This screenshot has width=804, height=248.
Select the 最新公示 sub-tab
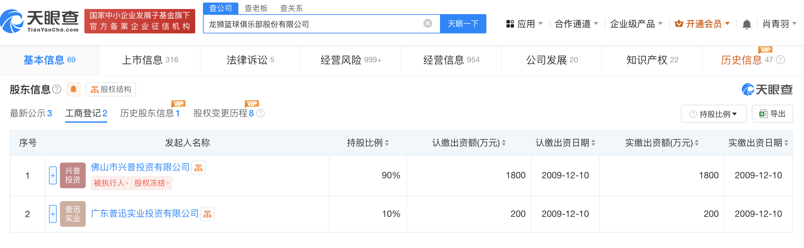coord(31,113)
